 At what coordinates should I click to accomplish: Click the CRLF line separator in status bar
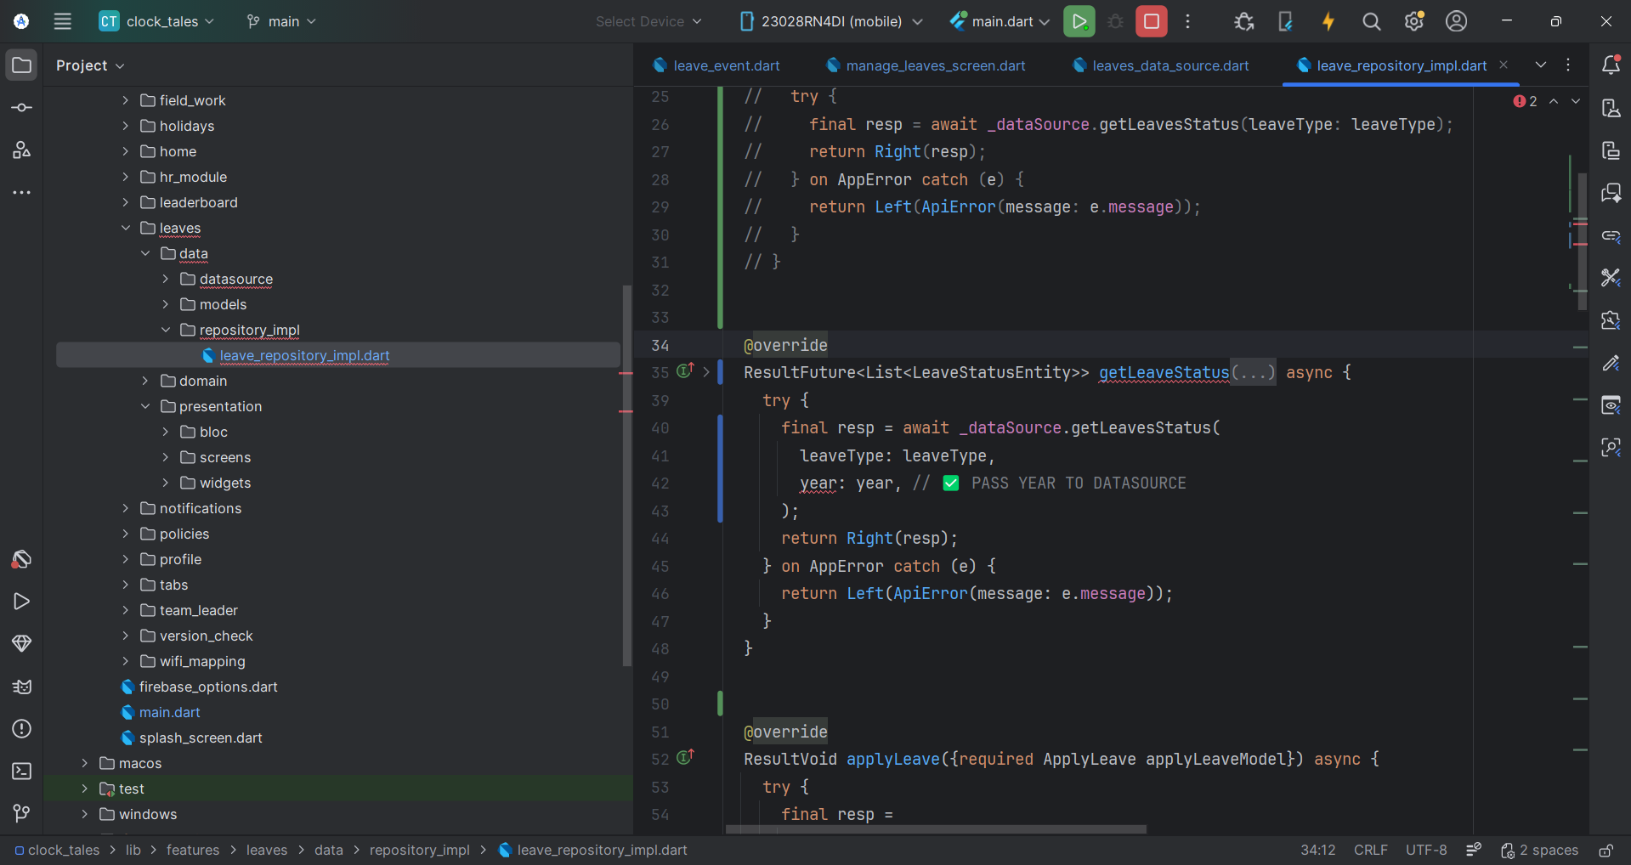click(1370, 850)
